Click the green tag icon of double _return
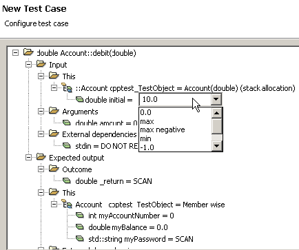 tap(67, 180)
